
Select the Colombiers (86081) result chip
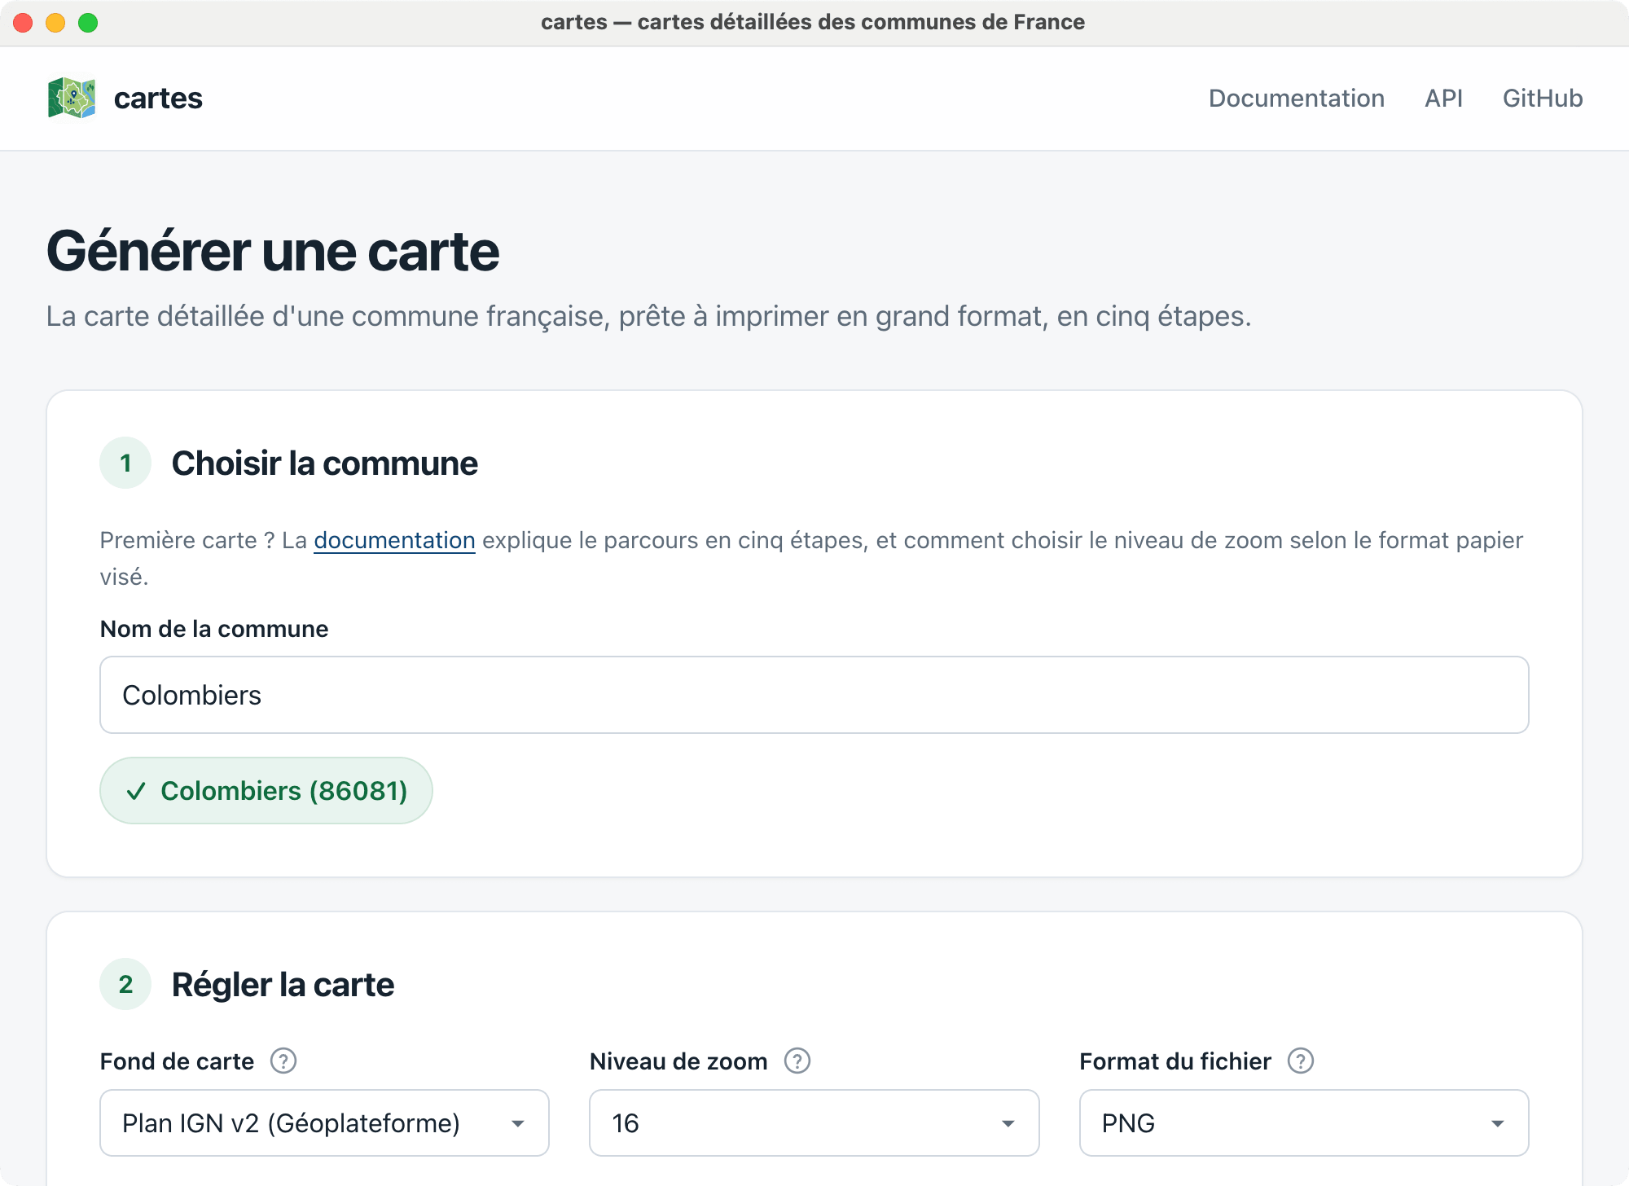pos(266,791)
